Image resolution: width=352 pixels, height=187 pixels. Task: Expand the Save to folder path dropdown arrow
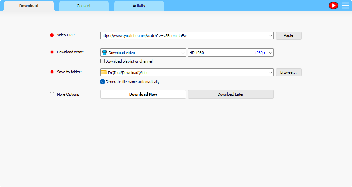tap(271, 72)
